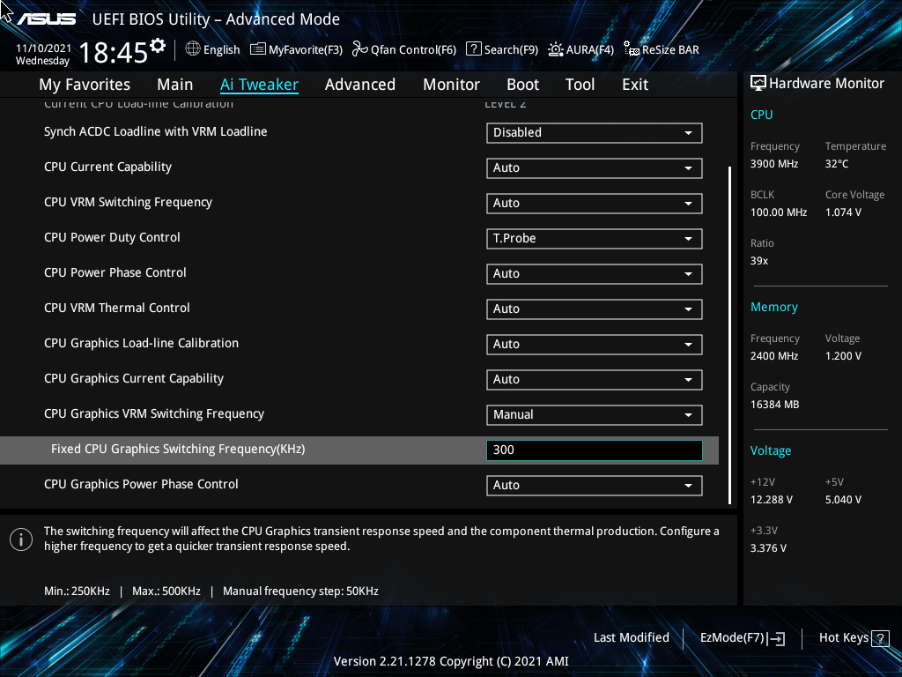Viewport: 902px width, 677px height.
Task: Open the My Favorites tab
Action: coord(85,85)
